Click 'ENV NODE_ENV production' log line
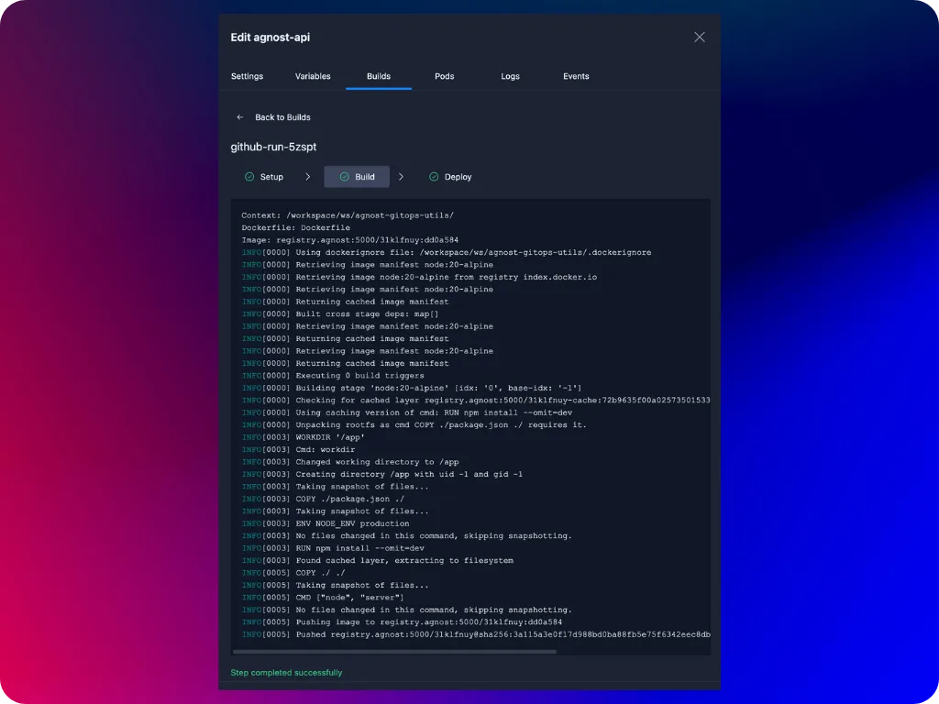939x704 pixels. click(326, 523)
